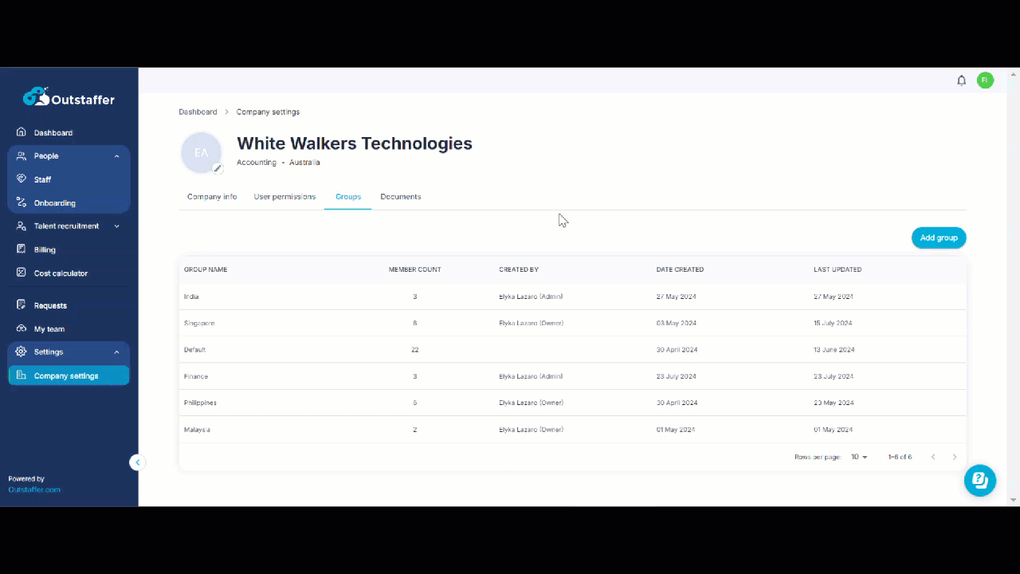The image size is (1020, 574).
Task: Click 15 July 2024 last updated
Action: 833,323
